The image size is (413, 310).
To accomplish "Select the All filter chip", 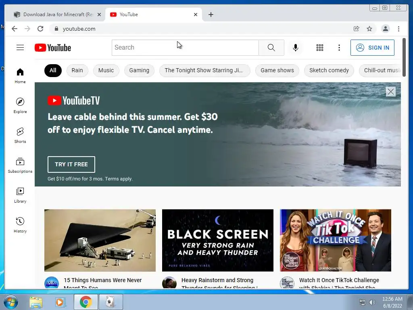I will (x=53, y=70).
